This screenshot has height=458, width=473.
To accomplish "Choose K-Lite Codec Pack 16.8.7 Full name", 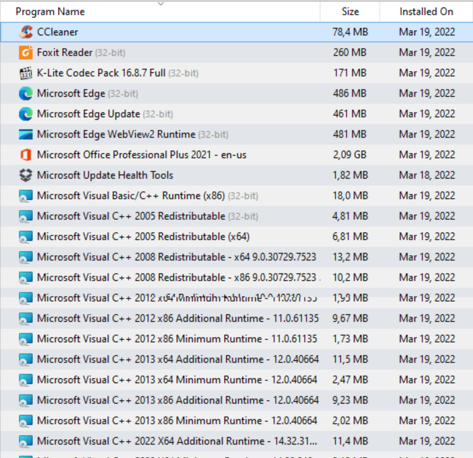I will tap(101, 73).
